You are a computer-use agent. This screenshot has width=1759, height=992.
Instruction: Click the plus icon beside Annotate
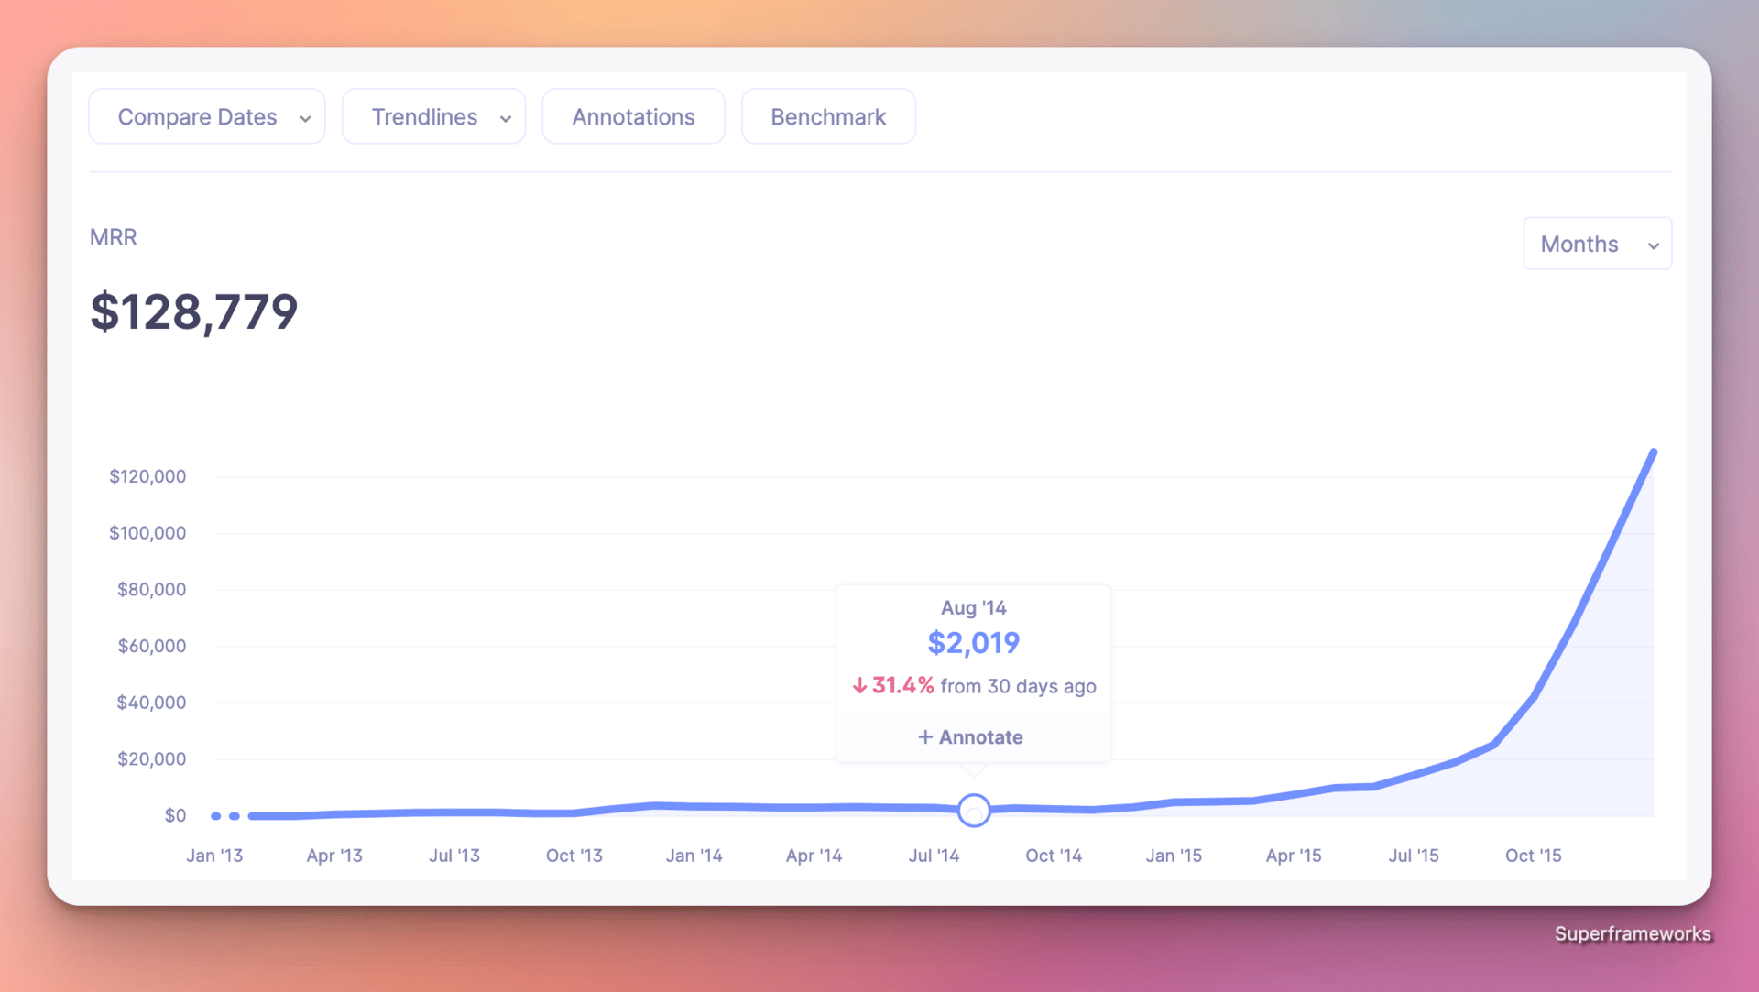(925, 737)
